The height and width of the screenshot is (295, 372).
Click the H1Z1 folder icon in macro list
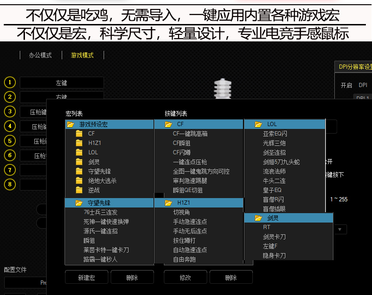pyautogui.click(x=79, y=143)
